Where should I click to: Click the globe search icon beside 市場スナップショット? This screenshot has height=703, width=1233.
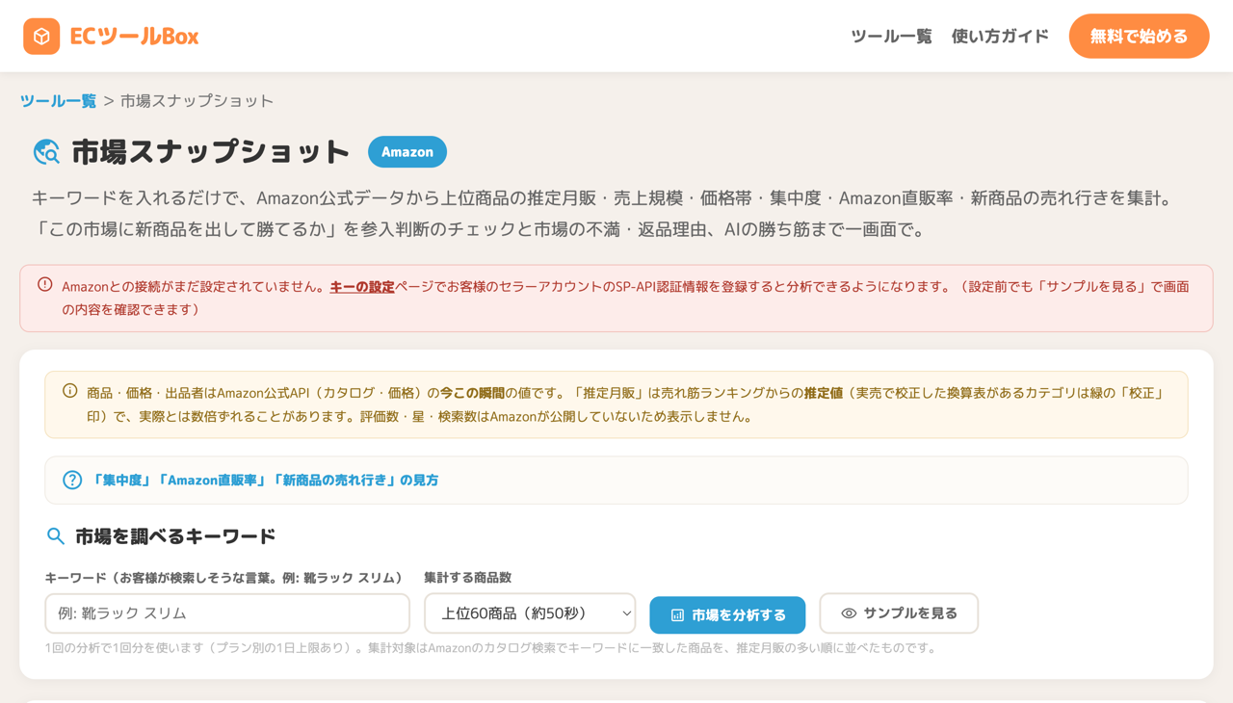[x=46, y=152]
